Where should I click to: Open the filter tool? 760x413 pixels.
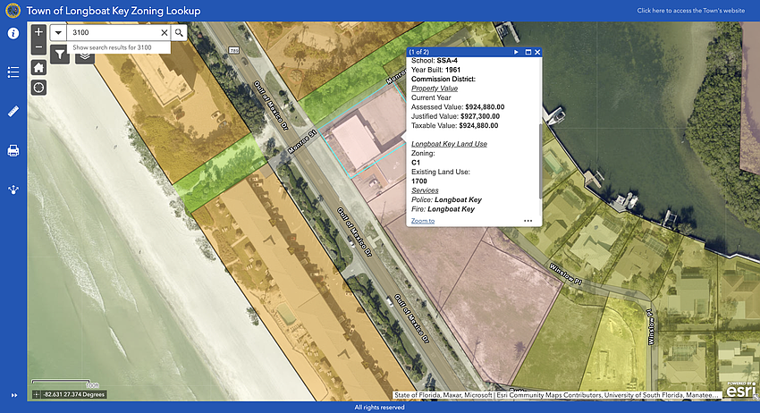pyautogui.click(x=60, y=54)
